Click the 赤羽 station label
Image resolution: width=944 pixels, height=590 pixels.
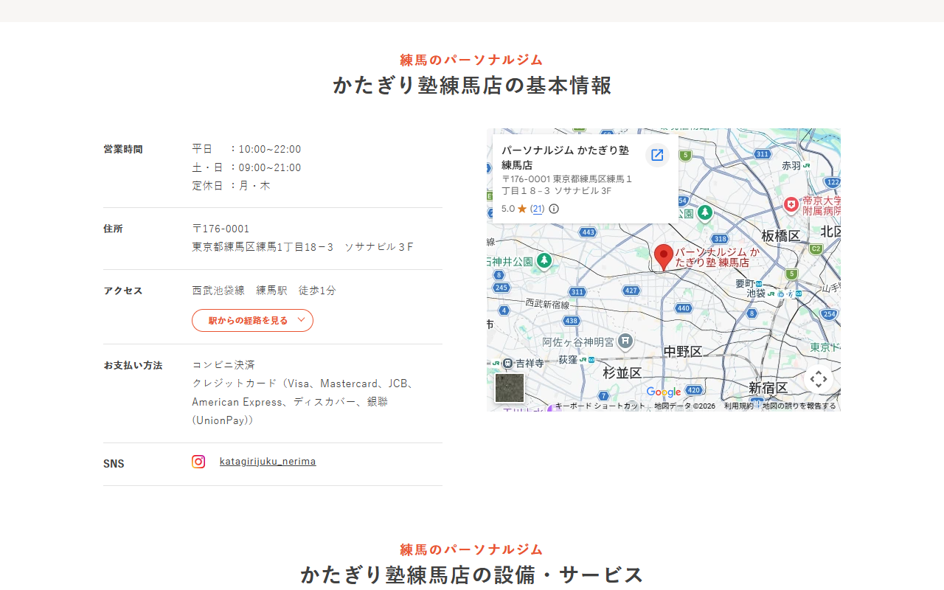click(791, 166)
